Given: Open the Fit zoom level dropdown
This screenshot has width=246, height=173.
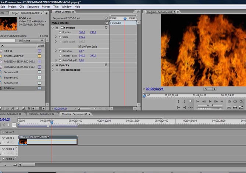Looking at the screenshot, I should pos(210,89).
